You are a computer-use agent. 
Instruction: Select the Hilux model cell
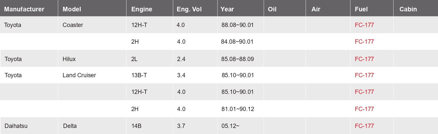(x=69, y=59)
